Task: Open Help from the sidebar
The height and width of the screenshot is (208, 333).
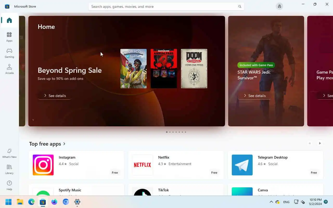Action: click(x=9, y=185)
